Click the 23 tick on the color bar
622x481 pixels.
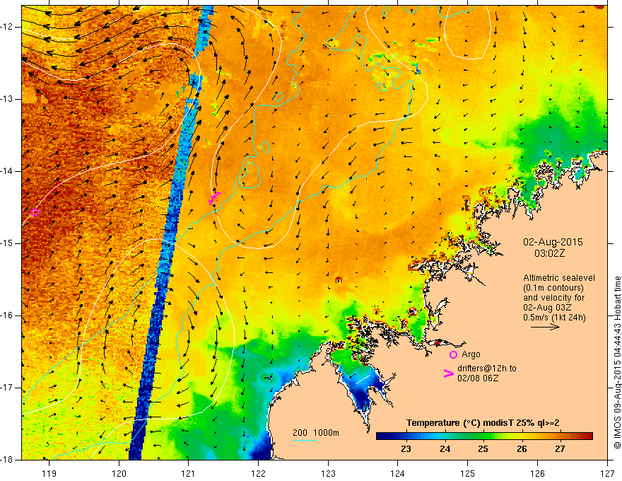(x=406, y=449)
